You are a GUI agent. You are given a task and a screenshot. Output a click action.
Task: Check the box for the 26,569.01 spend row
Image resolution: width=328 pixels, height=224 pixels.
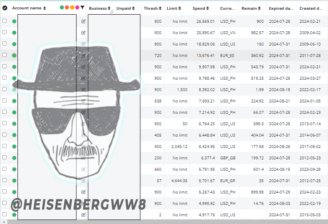(4, 21)
